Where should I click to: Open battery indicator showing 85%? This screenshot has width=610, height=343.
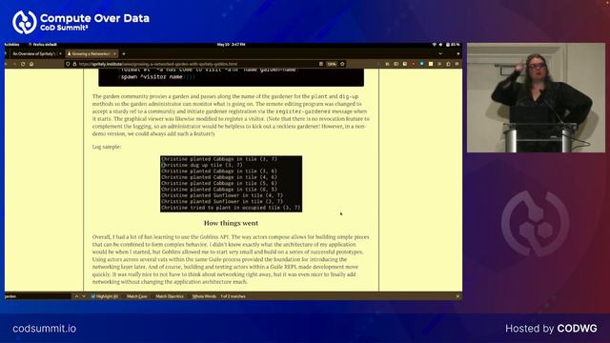(x=453, y=45)
